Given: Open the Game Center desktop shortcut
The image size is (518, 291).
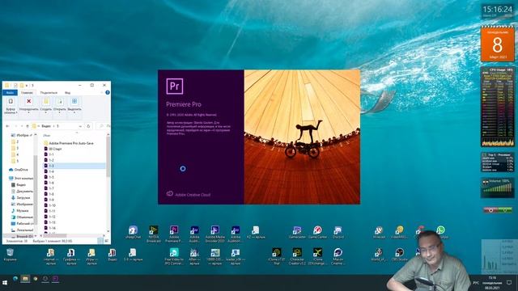Looking at the screenshot, I should 317,232.
